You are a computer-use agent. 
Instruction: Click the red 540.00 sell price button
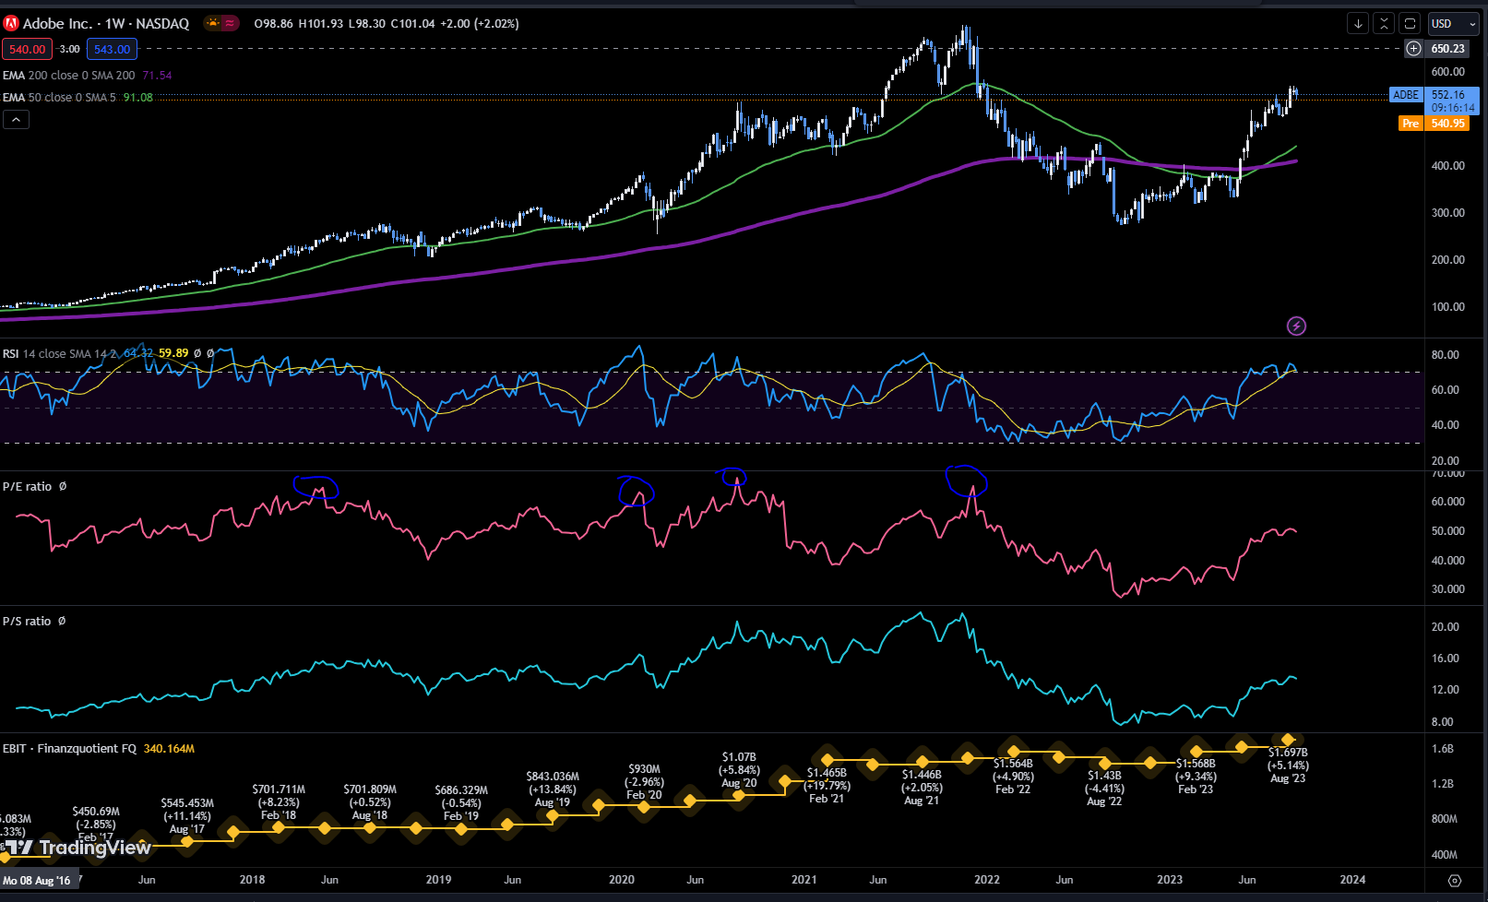tap(28, 50)
